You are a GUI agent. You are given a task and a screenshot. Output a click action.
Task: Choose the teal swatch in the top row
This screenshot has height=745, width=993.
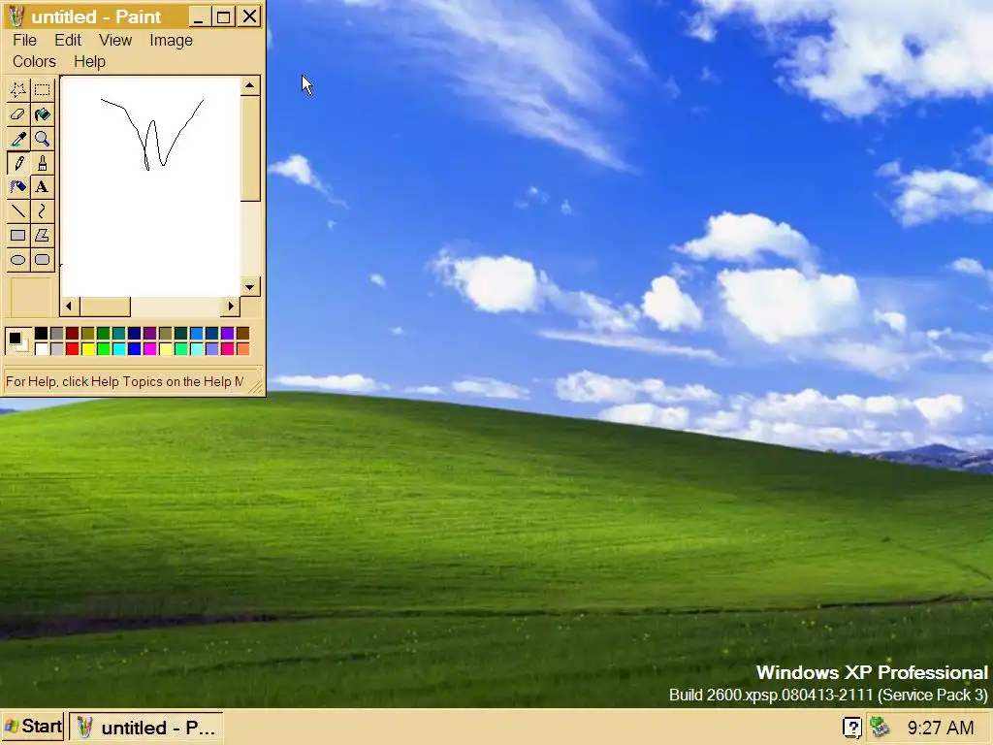tap(119, 334)
